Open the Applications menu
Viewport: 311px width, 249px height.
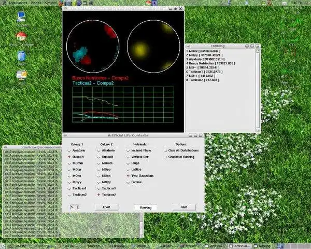[x=18, y=3]
